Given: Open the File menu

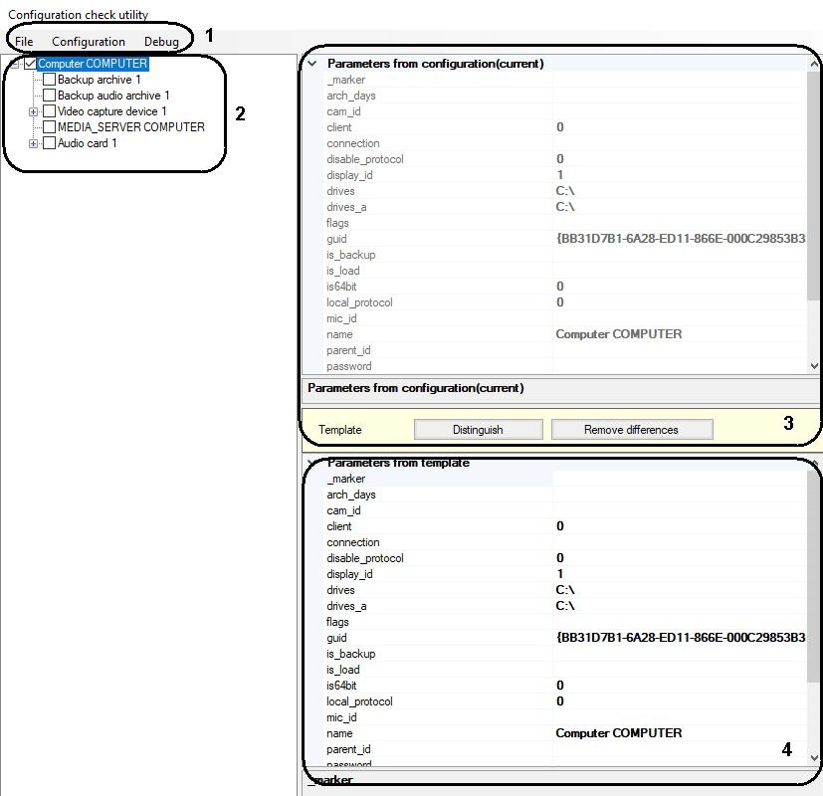Looking at the screenshot, I should [24, 42].
